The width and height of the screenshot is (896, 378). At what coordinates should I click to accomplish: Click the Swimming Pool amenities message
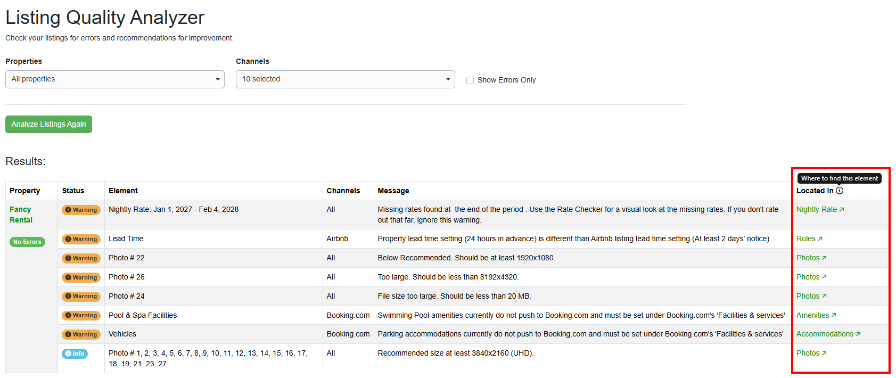[581, 315]
